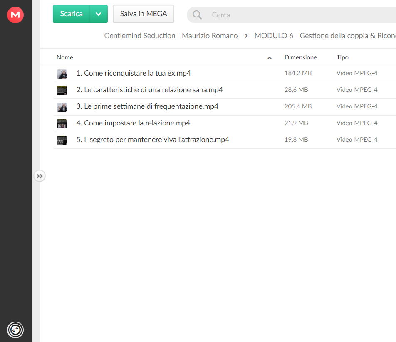This screenshot has height=342, width=396.
Task: Toggle sort order arrow in Nome column
Action: (x=270, y=58)
